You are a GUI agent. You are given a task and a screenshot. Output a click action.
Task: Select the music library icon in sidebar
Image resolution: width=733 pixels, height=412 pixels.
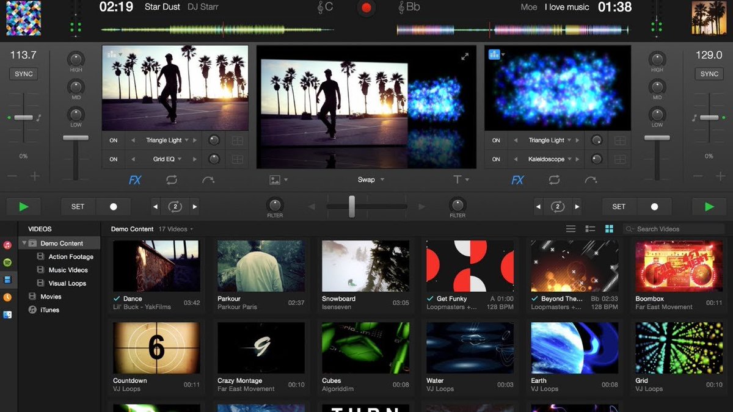click(7, 245)
